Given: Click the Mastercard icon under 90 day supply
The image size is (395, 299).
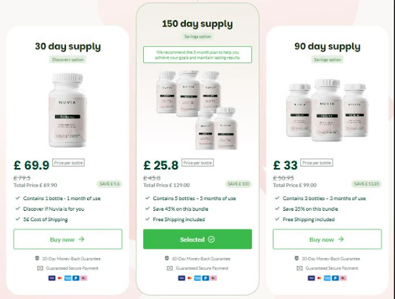Looking at the screenshot, I should [319, 278].
